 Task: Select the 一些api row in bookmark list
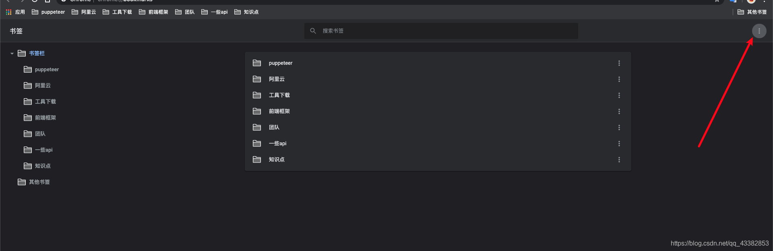point(438,144)
